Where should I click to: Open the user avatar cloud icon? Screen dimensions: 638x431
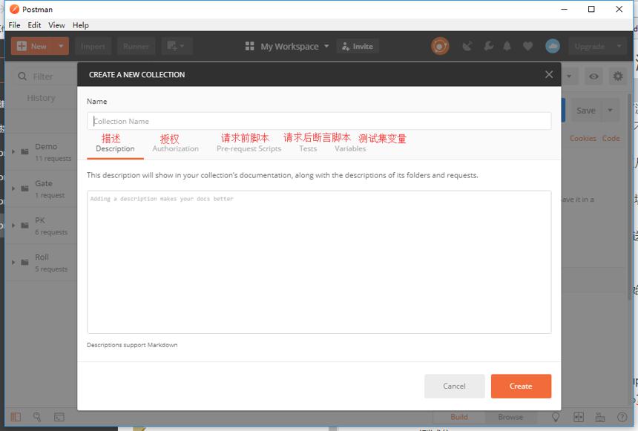(x=552, y=46)
